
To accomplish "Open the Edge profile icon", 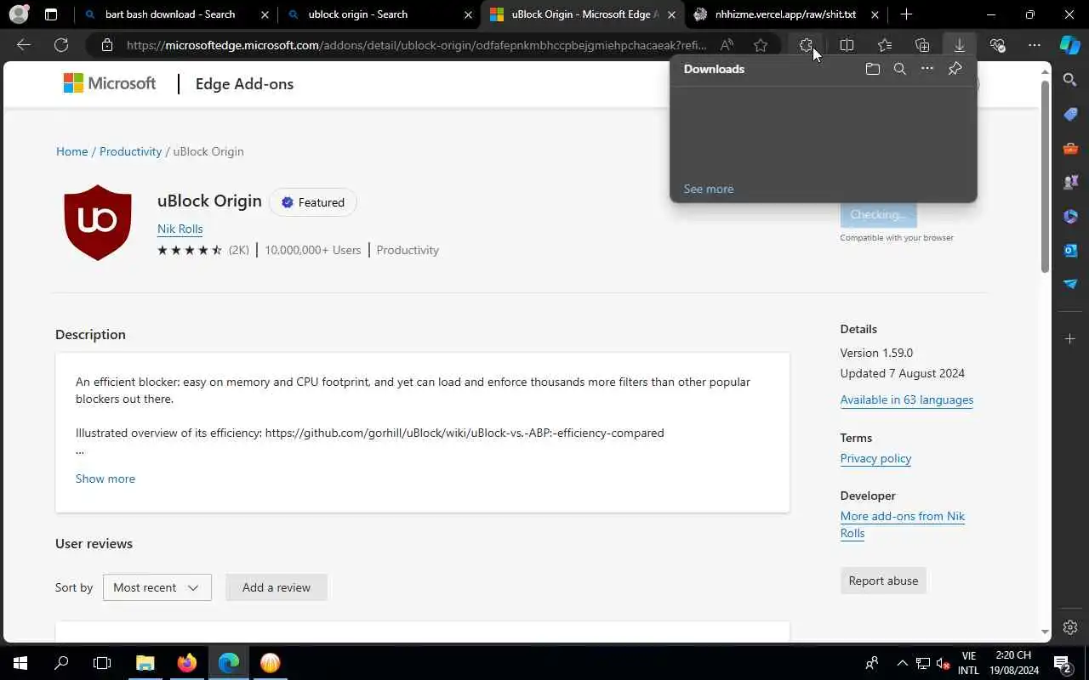I will 19,14.
